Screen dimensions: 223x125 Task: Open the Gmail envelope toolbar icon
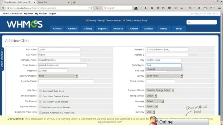[x=205, y=8]
